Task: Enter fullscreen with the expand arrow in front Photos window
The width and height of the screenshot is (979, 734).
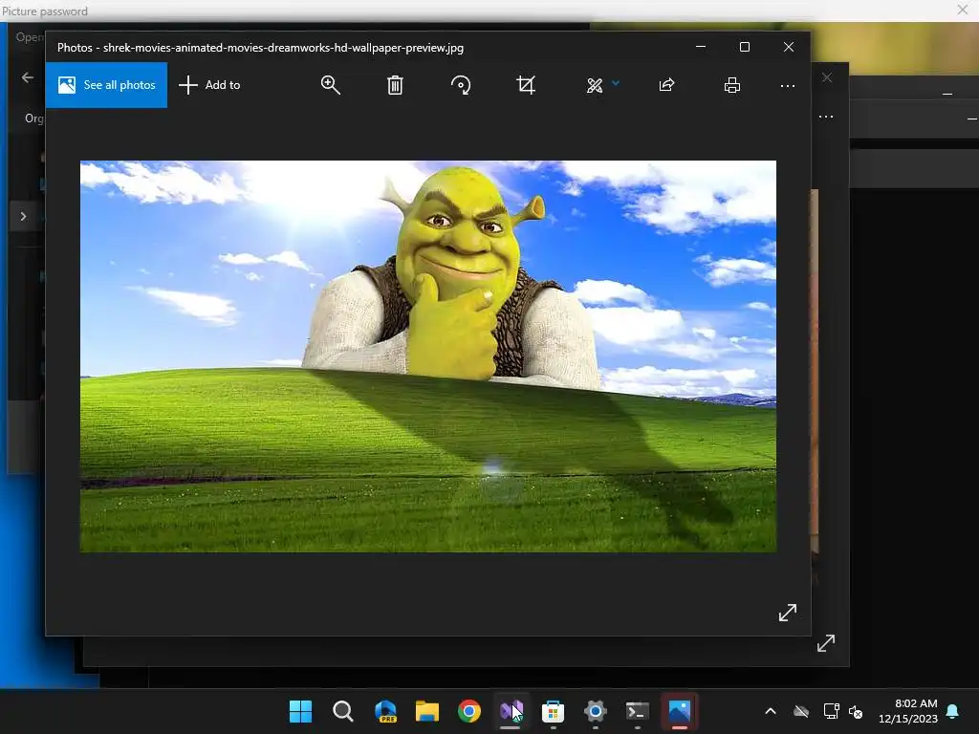Action: coord(788,613)
